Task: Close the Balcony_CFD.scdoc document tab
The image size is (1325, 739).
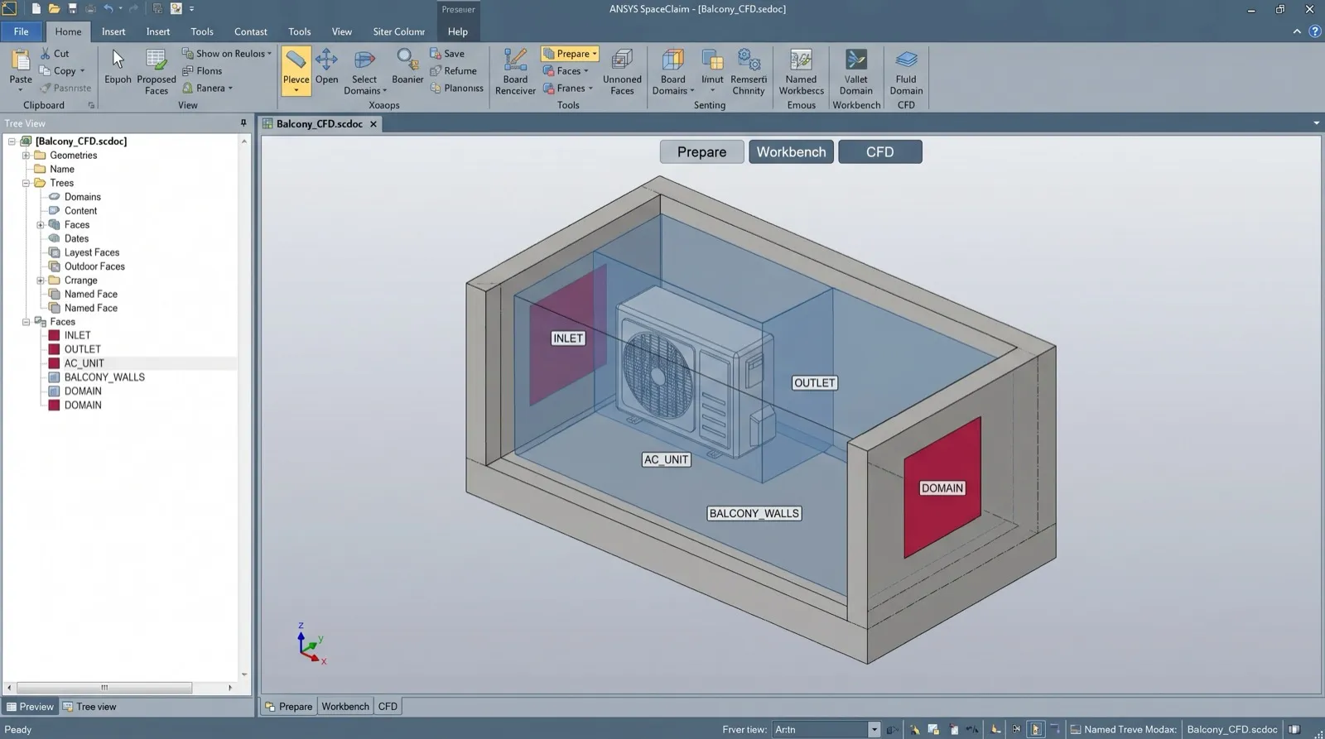Action: pyautogui.click(x=373, y=124)
